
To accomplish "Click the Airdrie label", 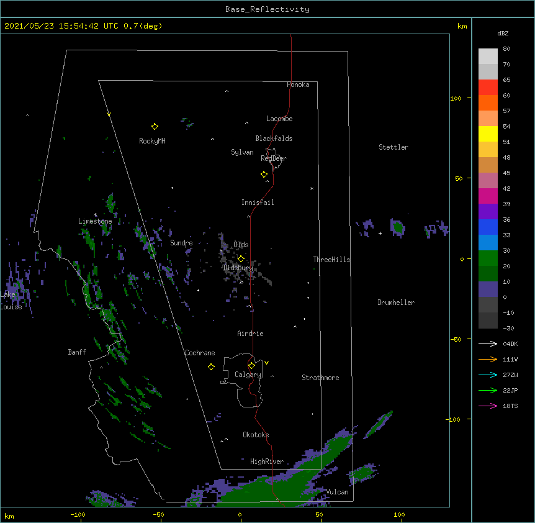I will (251, 334).
